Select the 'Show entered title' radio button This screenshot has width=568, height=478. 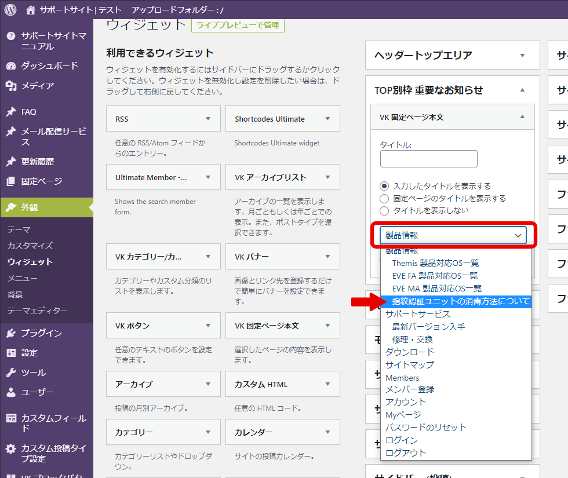384,186
